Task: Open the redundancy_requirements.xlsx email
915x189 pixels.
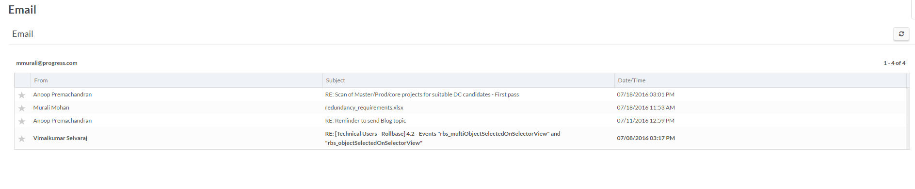Action: click(x=364, y=108)
